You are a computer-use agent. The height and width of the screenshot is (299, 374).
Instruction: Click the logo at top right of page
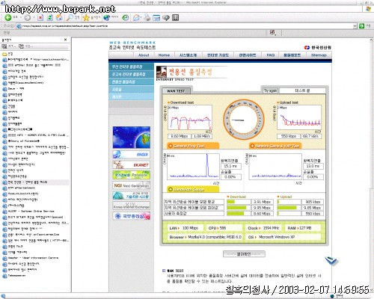[x=317, y=47]
